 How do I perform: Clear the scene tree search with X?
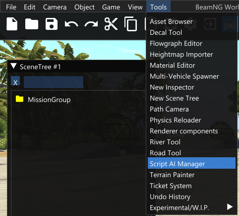(x=15, y=81)
